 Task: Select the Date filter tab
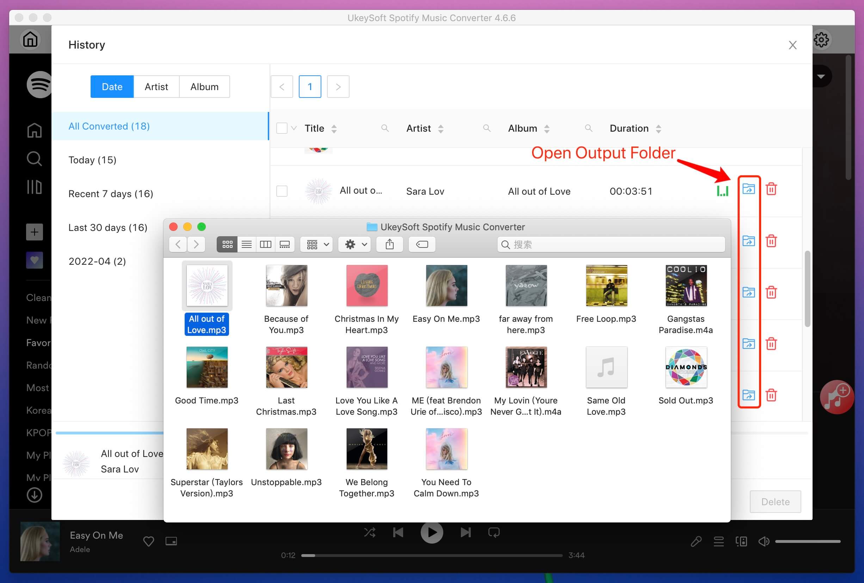111,87
